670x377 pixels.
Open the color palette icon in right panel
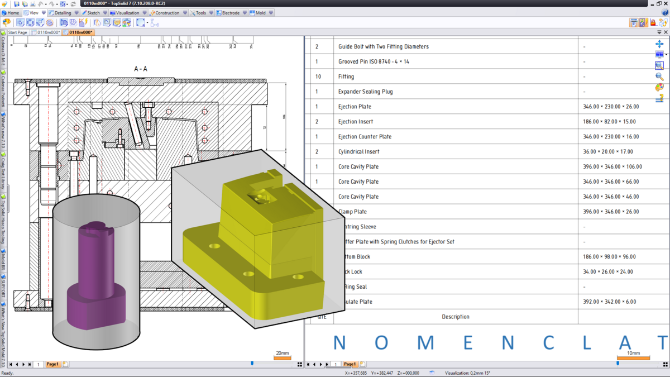(x=660, y=87)
